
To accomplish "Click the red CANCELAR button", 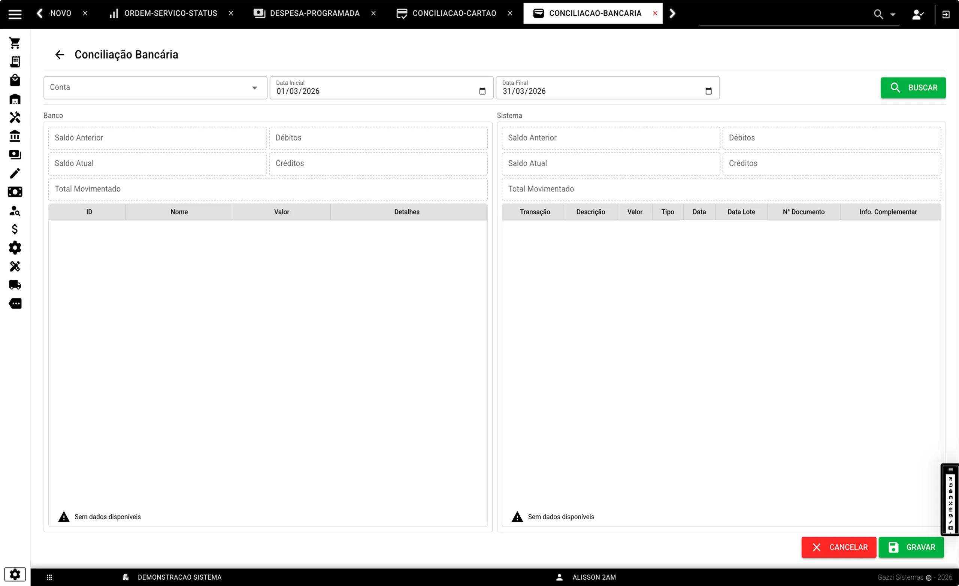I will coord(839,547).
